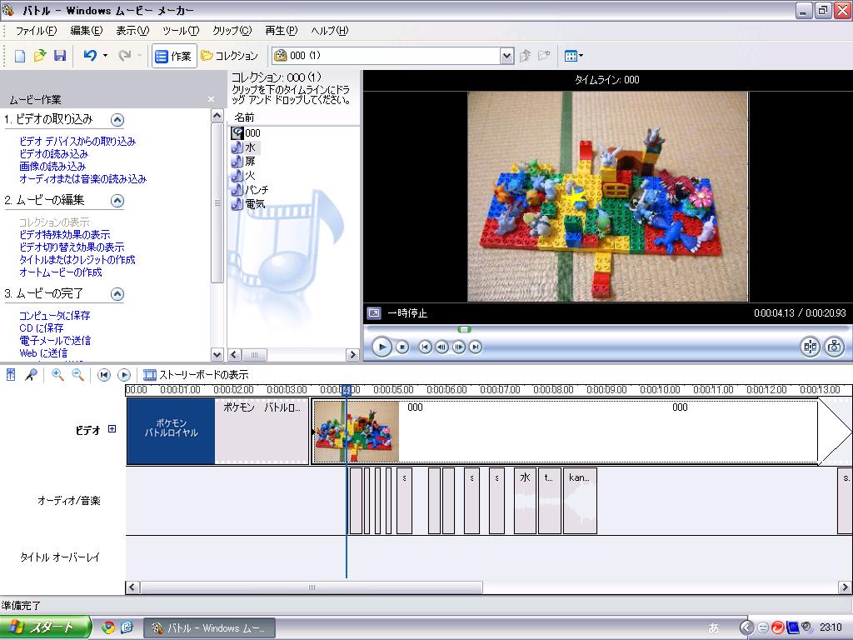
Task: Click タイトルまたはクレジットの作成 link
Action: click(77, 260)
